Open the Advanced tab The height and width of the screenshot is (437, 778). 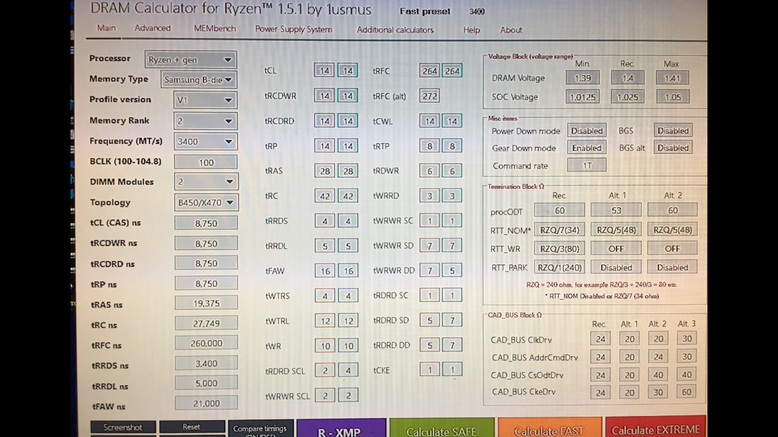(153, 28)
